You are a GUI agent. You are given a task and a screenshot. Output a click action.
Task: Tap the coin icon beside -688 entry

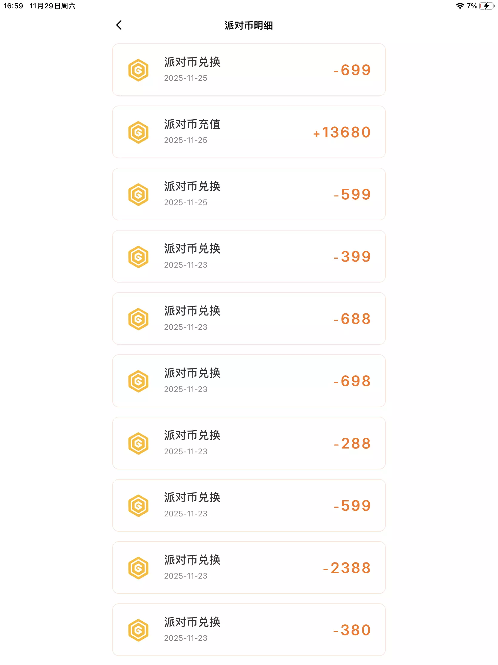coord(139,319)
